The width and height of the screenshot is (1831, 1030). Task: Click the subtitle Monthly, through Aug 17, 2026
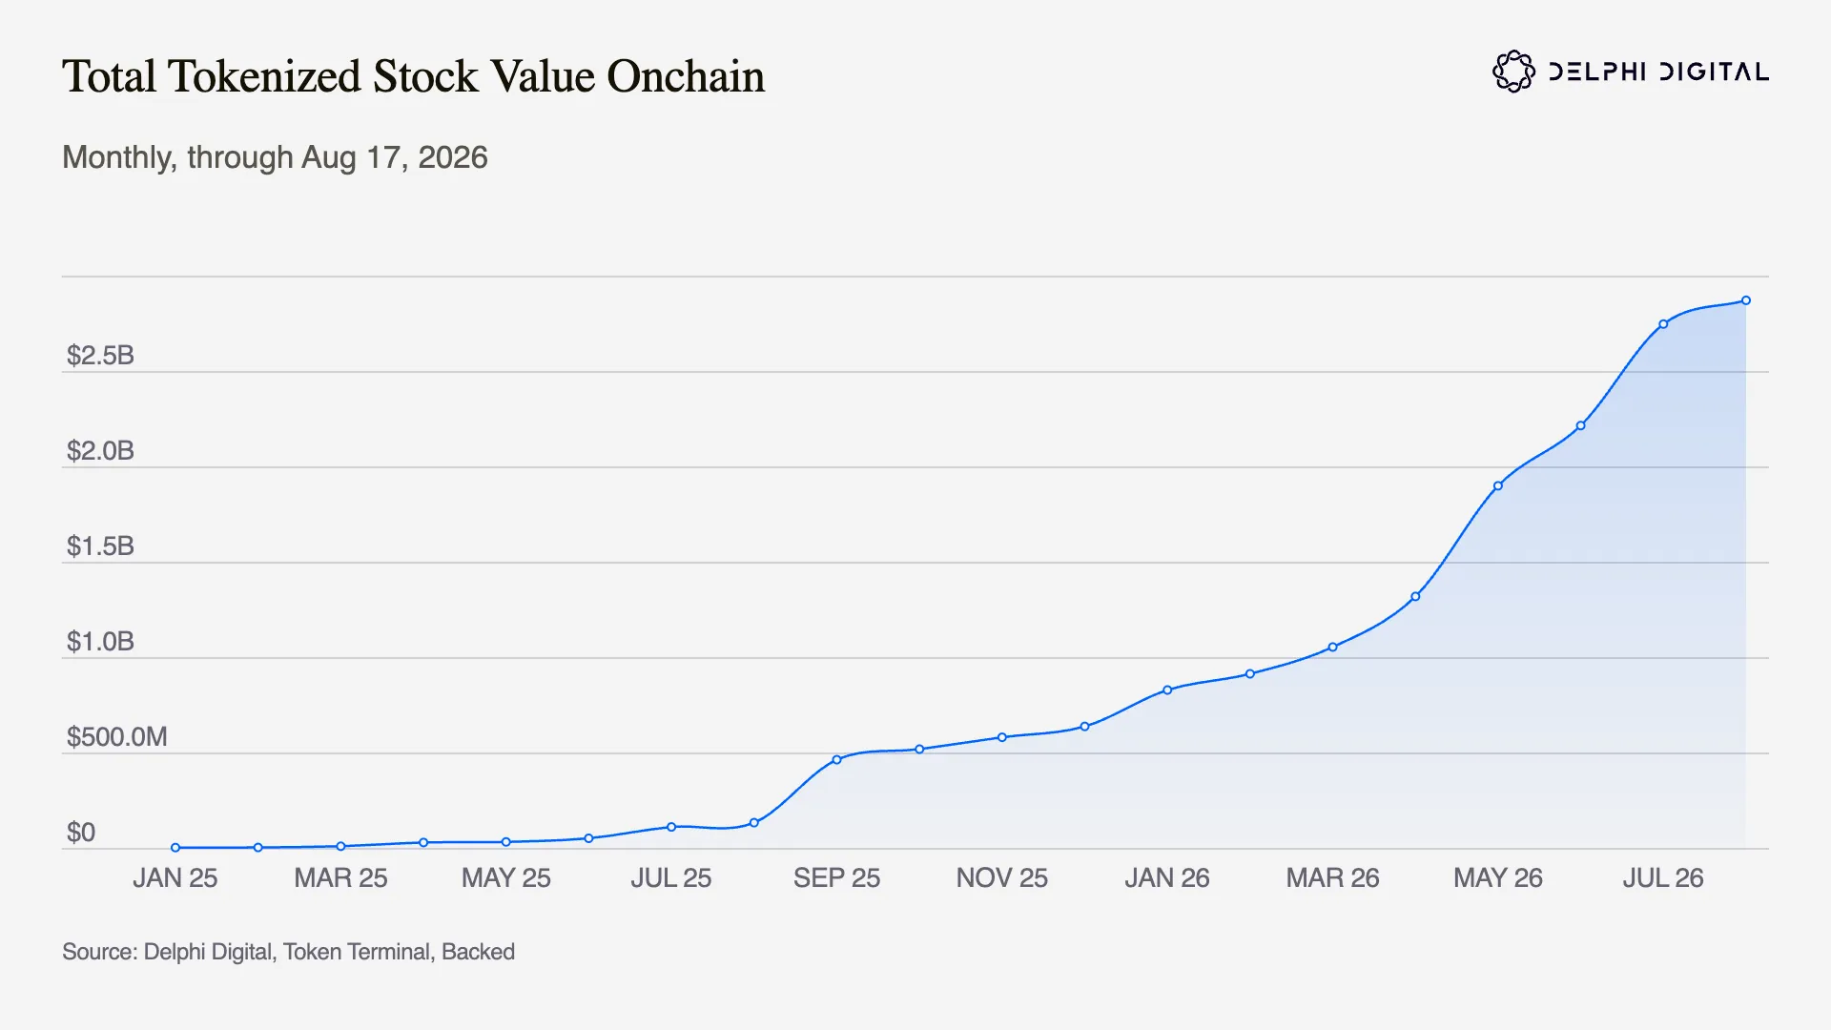coord(275,157)
